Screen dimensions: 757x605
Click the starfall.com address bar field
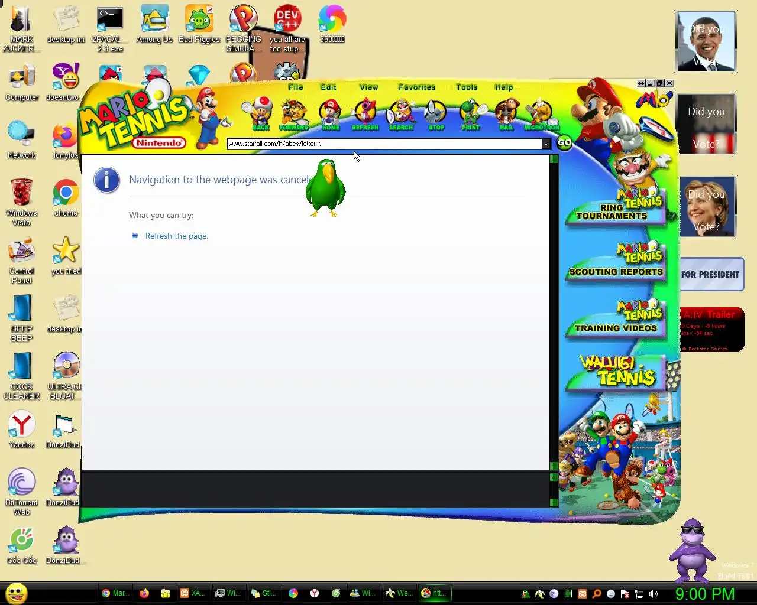pos(384,144)
